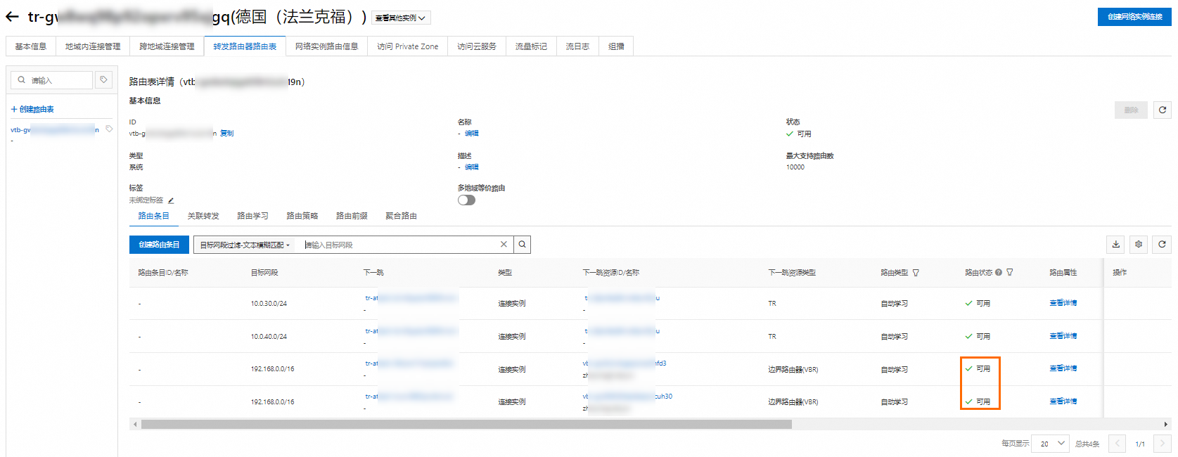This screenshot has width=1178, height=457.
Task: Click the help icon next to 路由状态
Action: 998,272
